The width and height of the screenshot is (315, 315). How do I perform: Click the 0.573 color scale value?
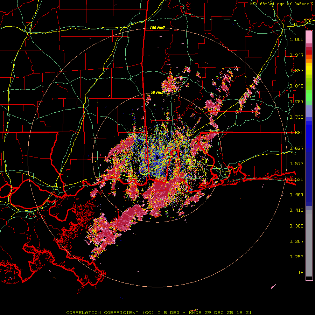click(296, 164)
